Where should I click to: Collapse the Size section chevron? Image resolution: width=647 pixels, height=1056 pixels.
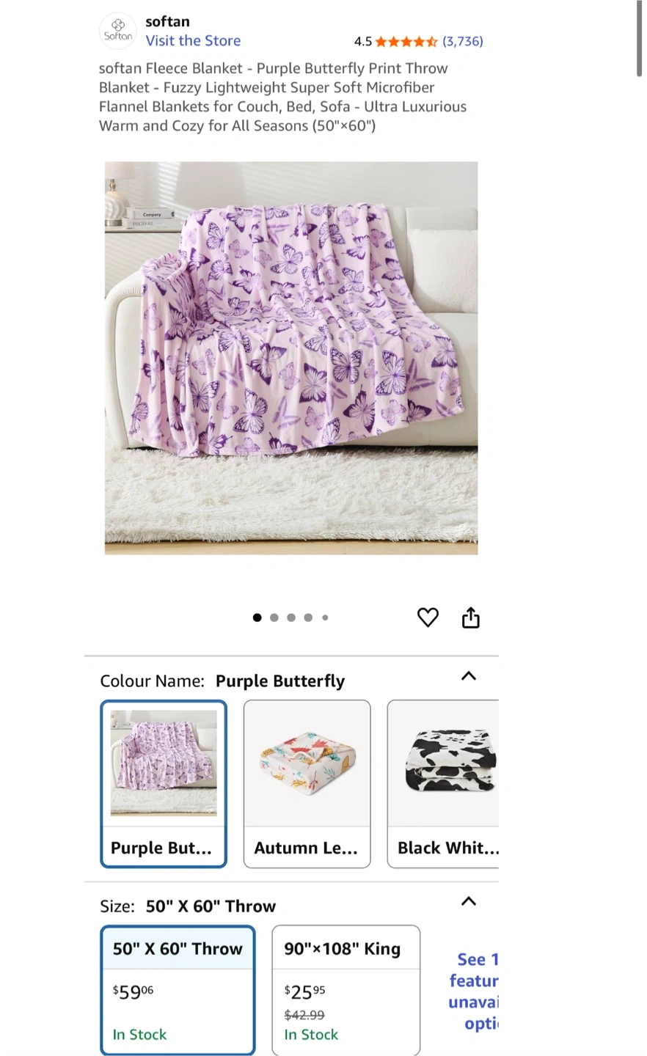[469, 901]
